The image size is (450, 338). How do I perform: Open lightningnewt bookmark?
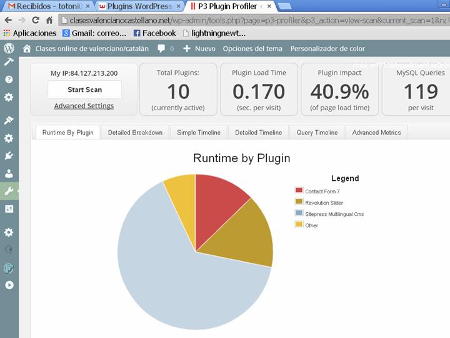(x=214, y=33)
